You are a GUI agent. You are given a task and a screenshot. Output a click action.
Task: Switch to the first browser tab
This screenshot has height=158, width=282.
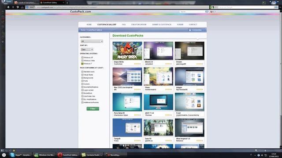(x=26, y=3)
